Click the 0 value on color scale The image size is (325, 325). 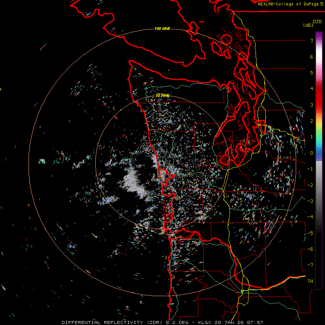pos(312,153)
